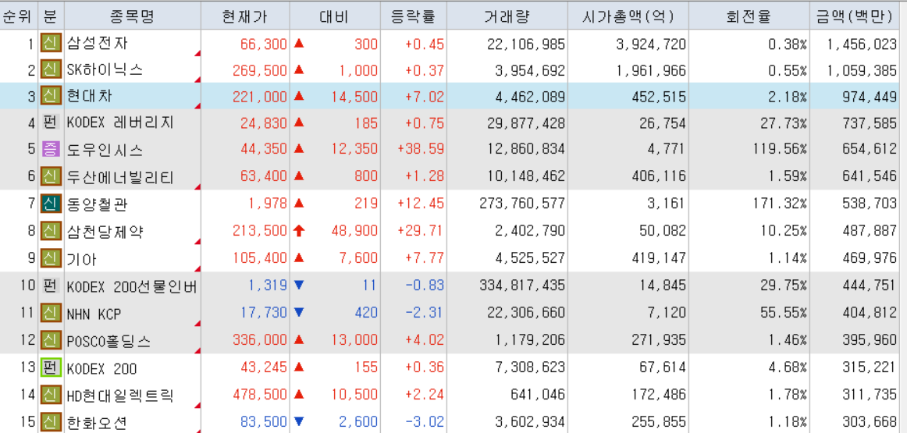Screen dimensions: 907x433
Task: Click the market cap value 3,924,720
Action: [x=651, y=44]
